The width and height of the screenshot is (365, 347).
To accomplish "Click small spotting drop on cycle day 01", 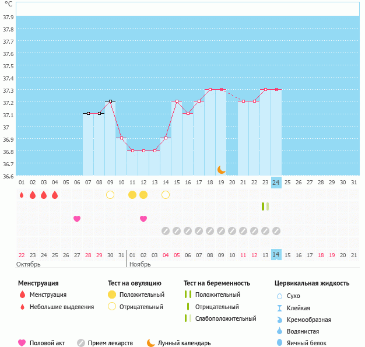I will click(x=22, y=195).
